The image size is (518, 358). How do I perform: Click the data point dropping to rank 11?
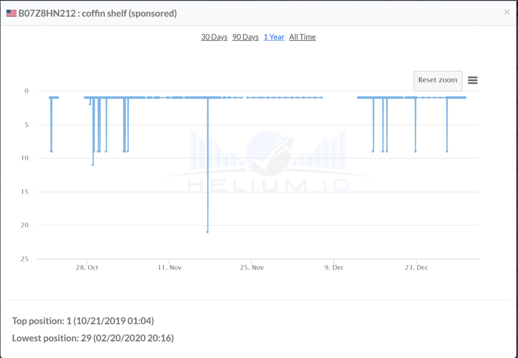pos(93,164)
